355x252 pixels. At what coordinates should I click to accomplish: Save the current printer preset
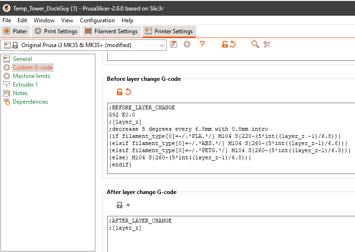(x=174, y=44)
